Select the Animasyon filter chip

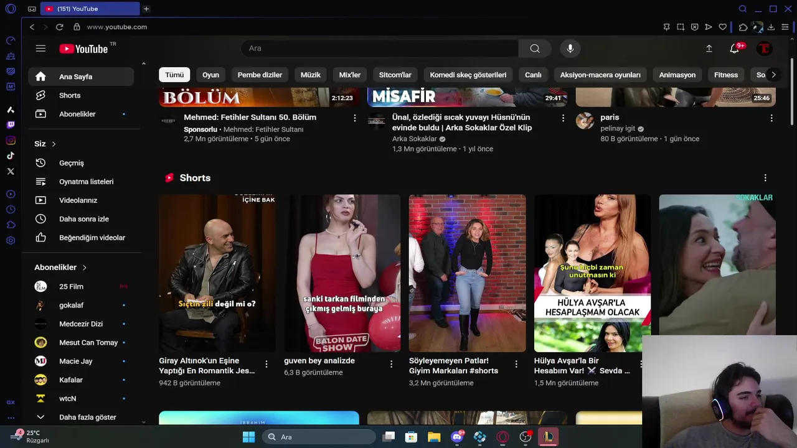click(x=677, y=75)
